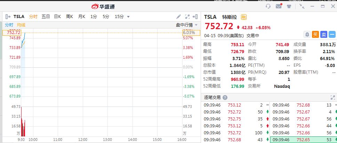Screen dimensions: 337x143
Task: Switch to the 五日 chart tab
Action: point(46,16)
